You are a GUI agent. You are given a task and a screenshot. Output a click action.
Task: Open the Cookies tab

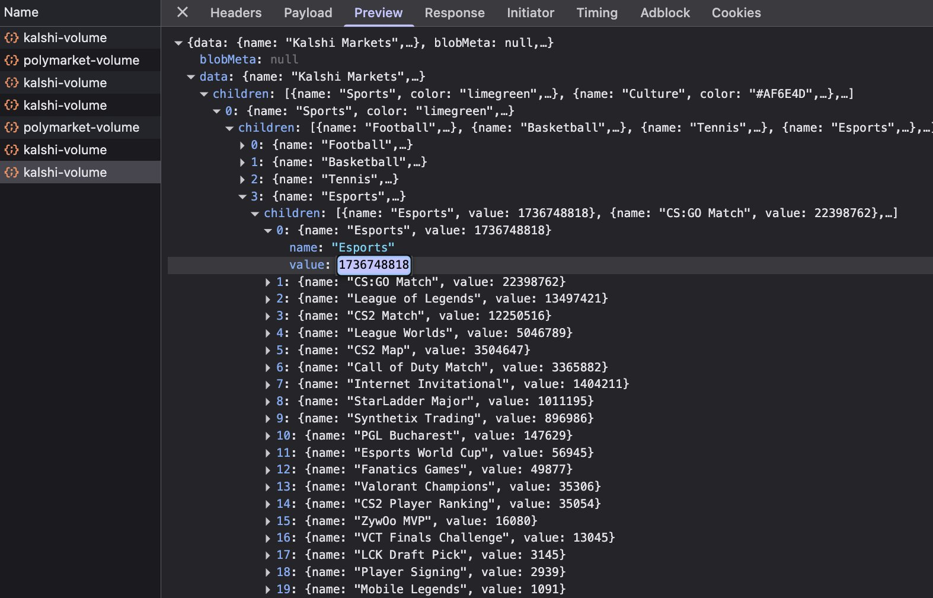736,13
